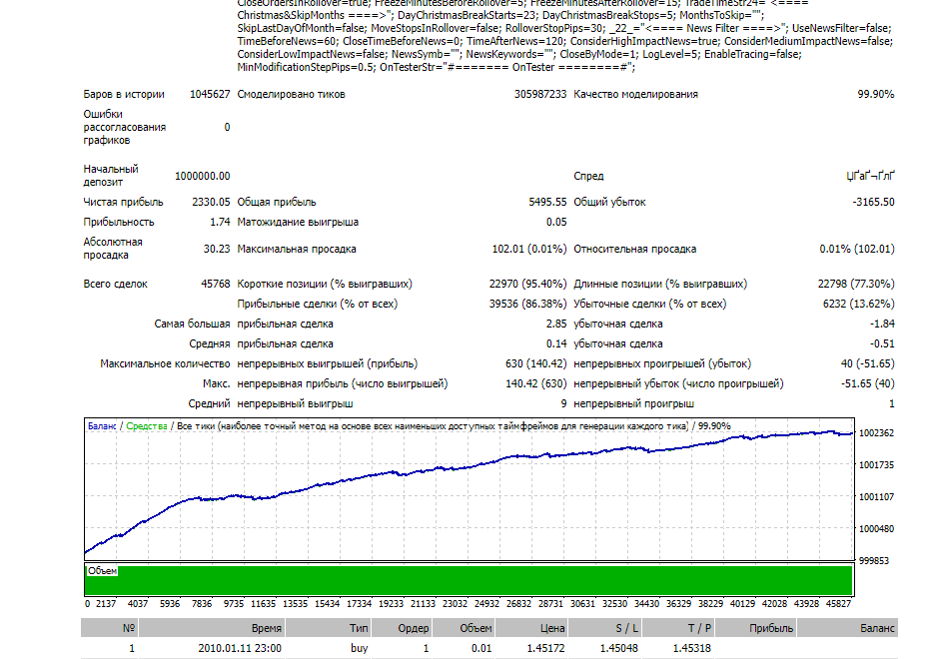
Task: Click the 'UseNewsFilter=false' parameter text
Action: (x=841, y=28)
